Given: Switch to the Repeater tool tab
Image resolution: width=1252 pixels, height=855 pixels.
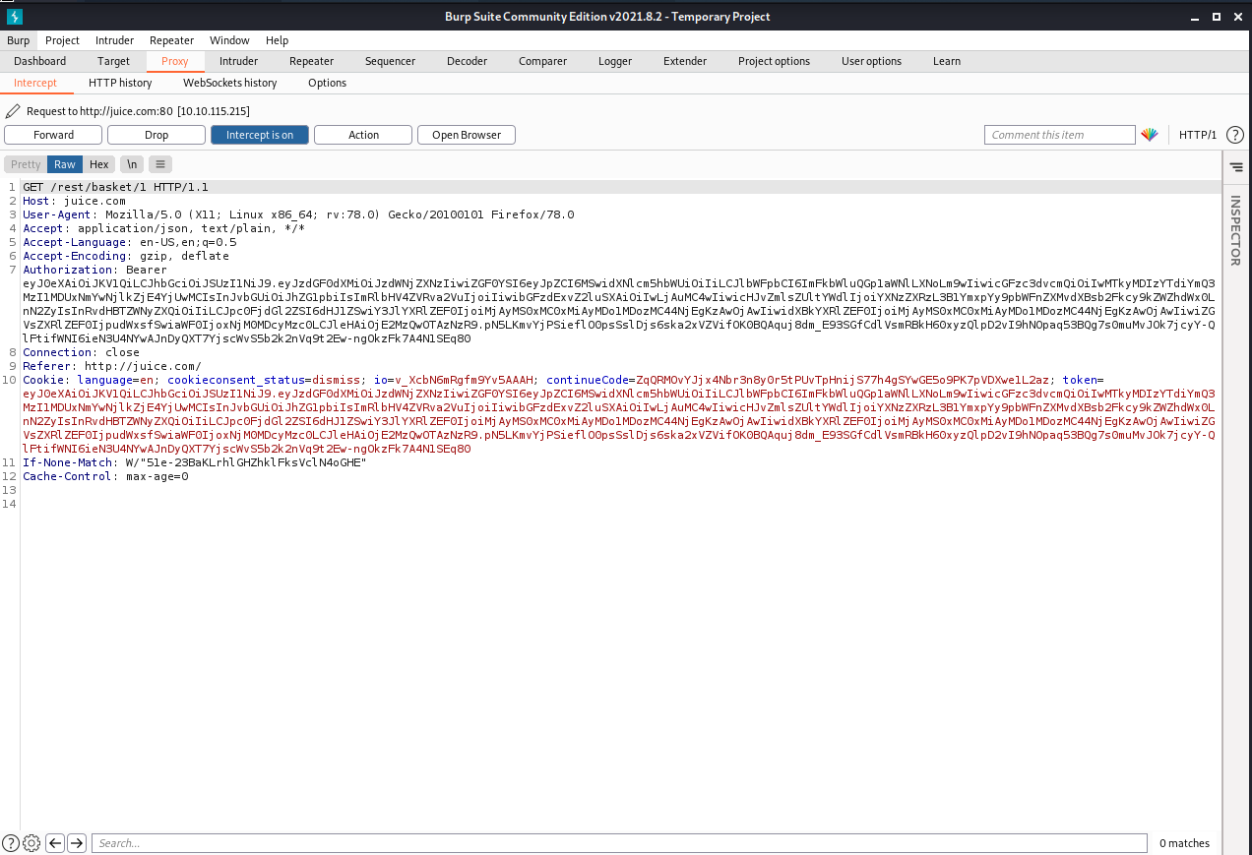Looking at the screenshot, I should [311, 61].
